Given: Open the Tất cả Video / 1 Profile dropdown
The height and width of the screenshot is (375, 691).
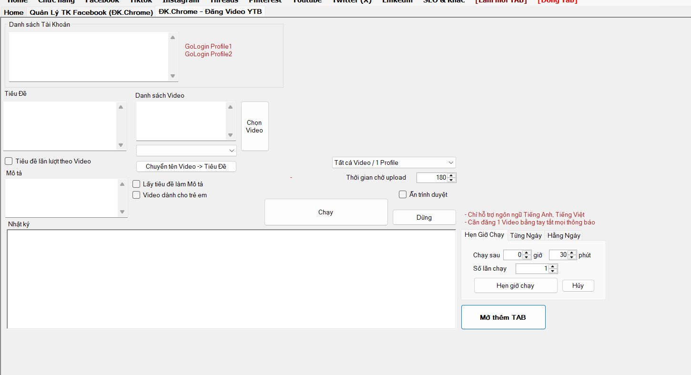Looking at the screenshot, I should click(394, 162).
